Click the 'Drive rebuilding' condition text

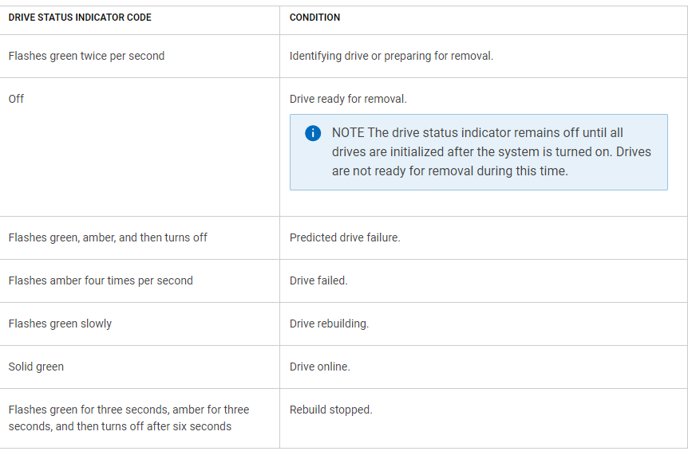tap(329, 324)
